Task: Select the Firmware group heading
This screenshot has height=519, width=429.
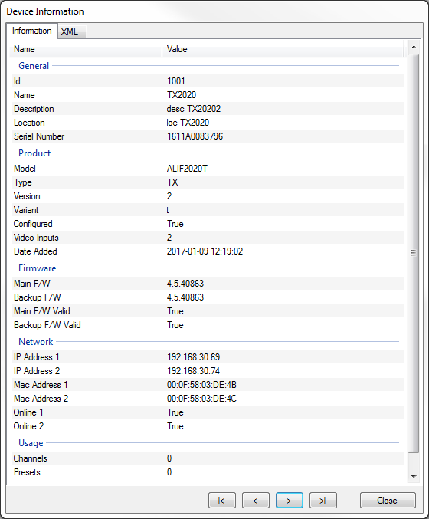Action: (x=37, y=268)
